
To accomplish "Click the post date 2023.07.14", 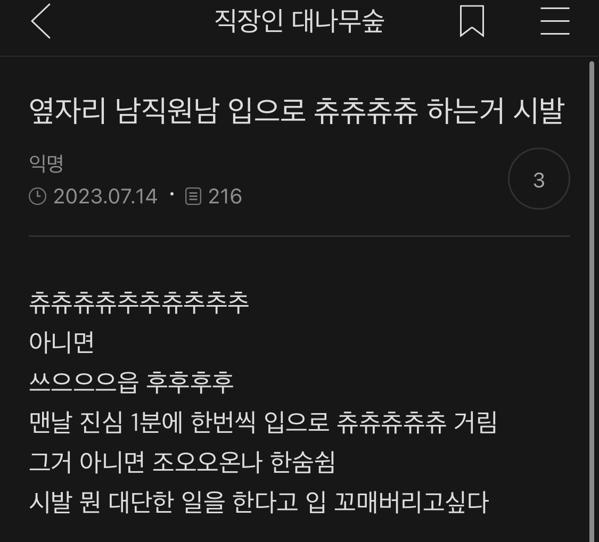I will [x=105, y=196].
